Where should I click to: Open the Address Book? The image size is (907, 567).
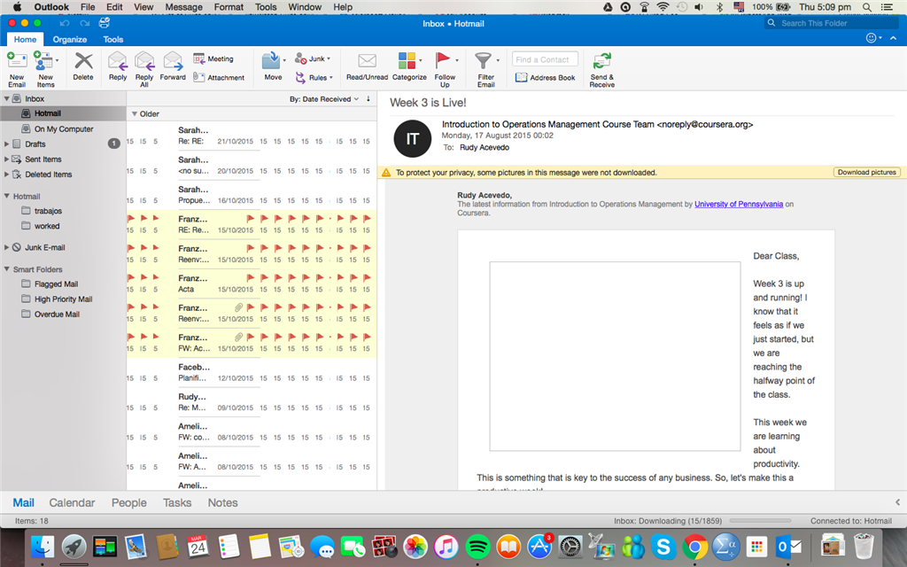pos(545,78)
